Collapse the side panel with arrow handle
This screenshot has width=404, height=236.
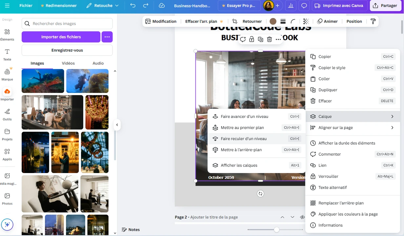coord(117,125)
